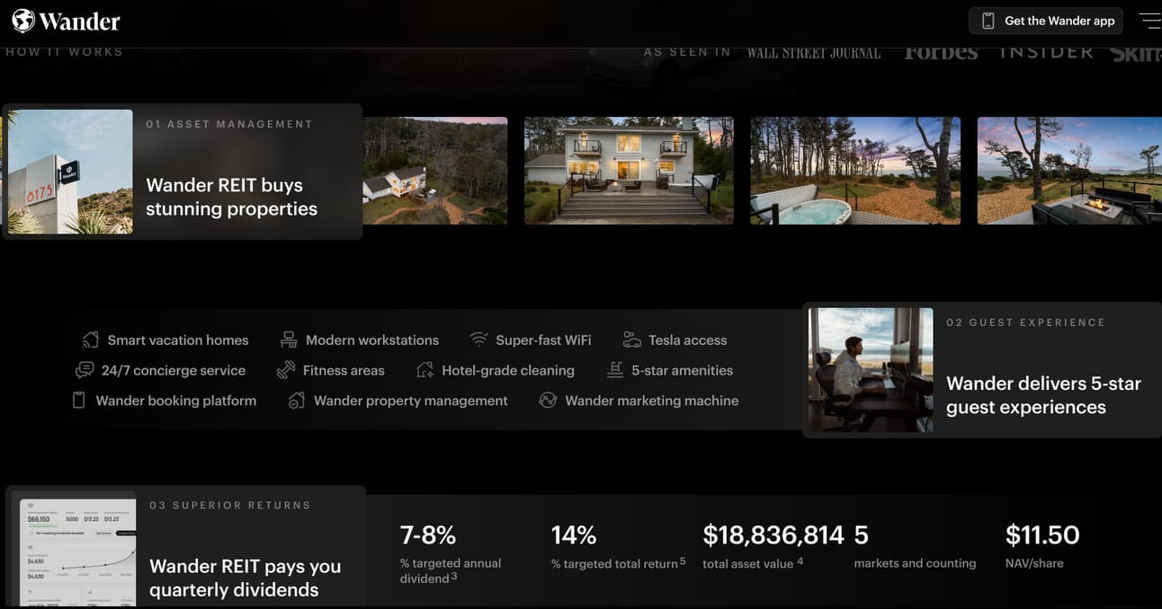Open the hamburger menu icon
This screenshot has width=1162, height=609.
click(x=1149, y=21)
